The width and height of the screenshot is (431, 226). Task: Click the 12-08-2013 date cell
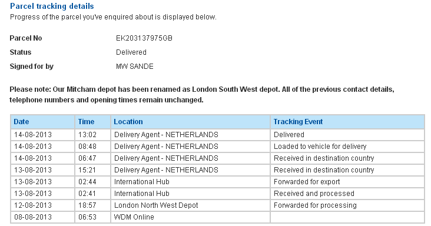coord(42,205)
